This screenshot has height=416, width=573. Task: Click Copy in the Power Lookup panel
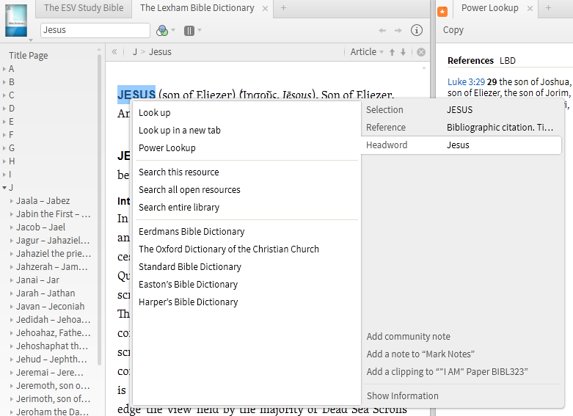click(x=453, y=30)
